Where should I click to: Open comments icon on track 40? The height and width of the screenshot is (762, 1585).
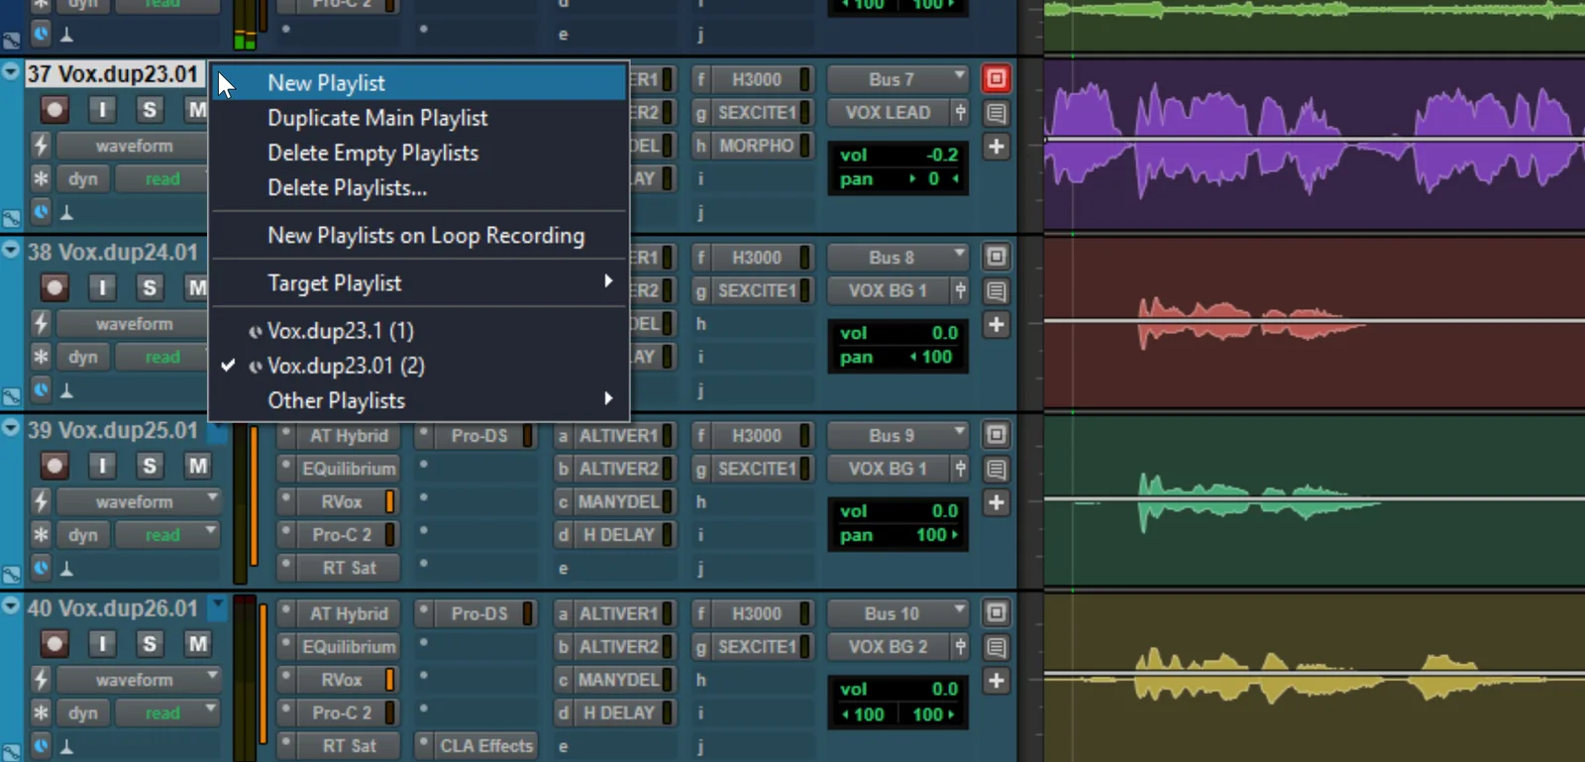tap(996, 647)
